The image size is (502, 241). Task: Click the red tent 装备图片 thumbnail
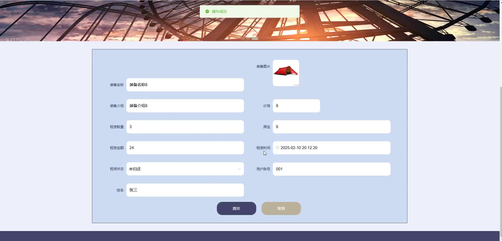point(286,73)
